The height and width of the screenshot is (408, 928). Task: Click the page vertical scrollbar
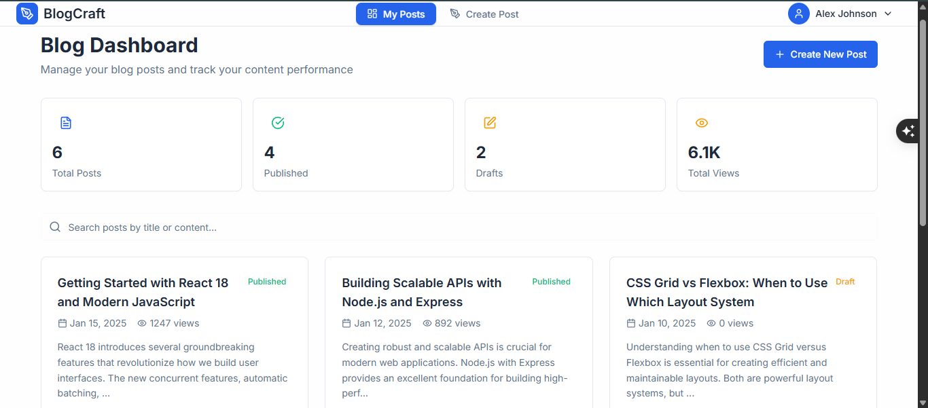923,122
